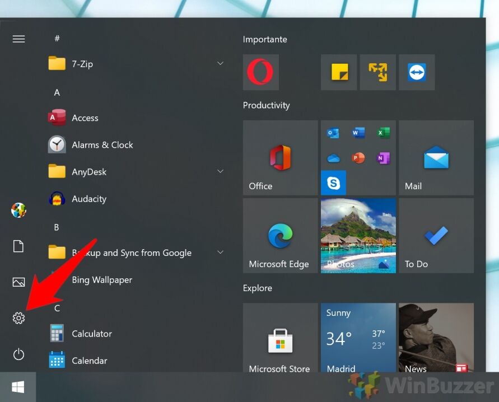Click the Windows Start button

(x=18, y=387)
